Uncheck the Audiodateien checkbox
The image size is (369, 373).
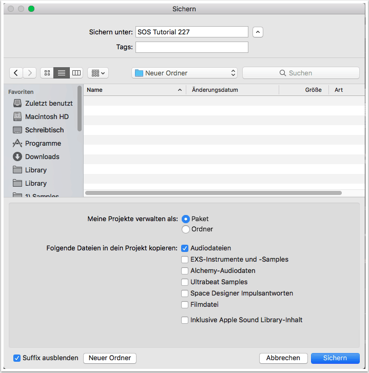pos(185,248)
